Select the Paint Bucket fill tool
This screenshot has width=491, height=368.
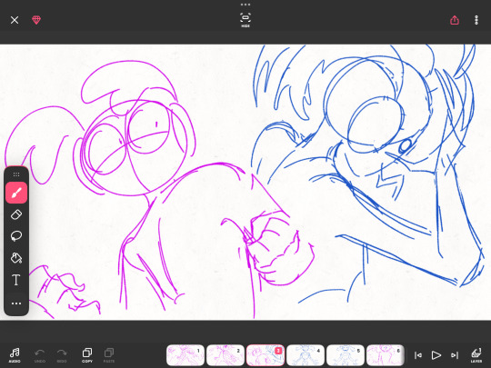[x=16, y=258]
